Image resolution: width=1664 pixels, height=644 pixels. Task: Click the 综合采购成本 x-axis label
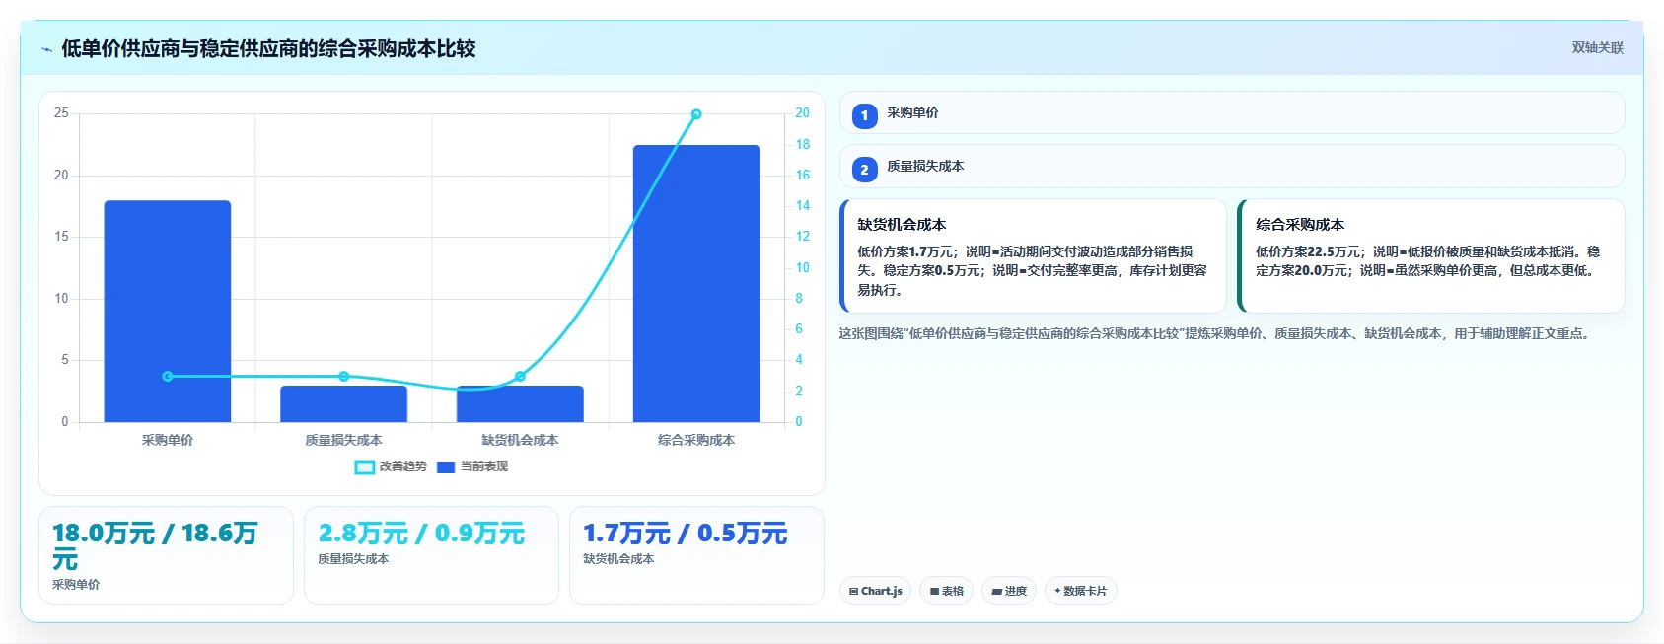(x=696, y=441)
